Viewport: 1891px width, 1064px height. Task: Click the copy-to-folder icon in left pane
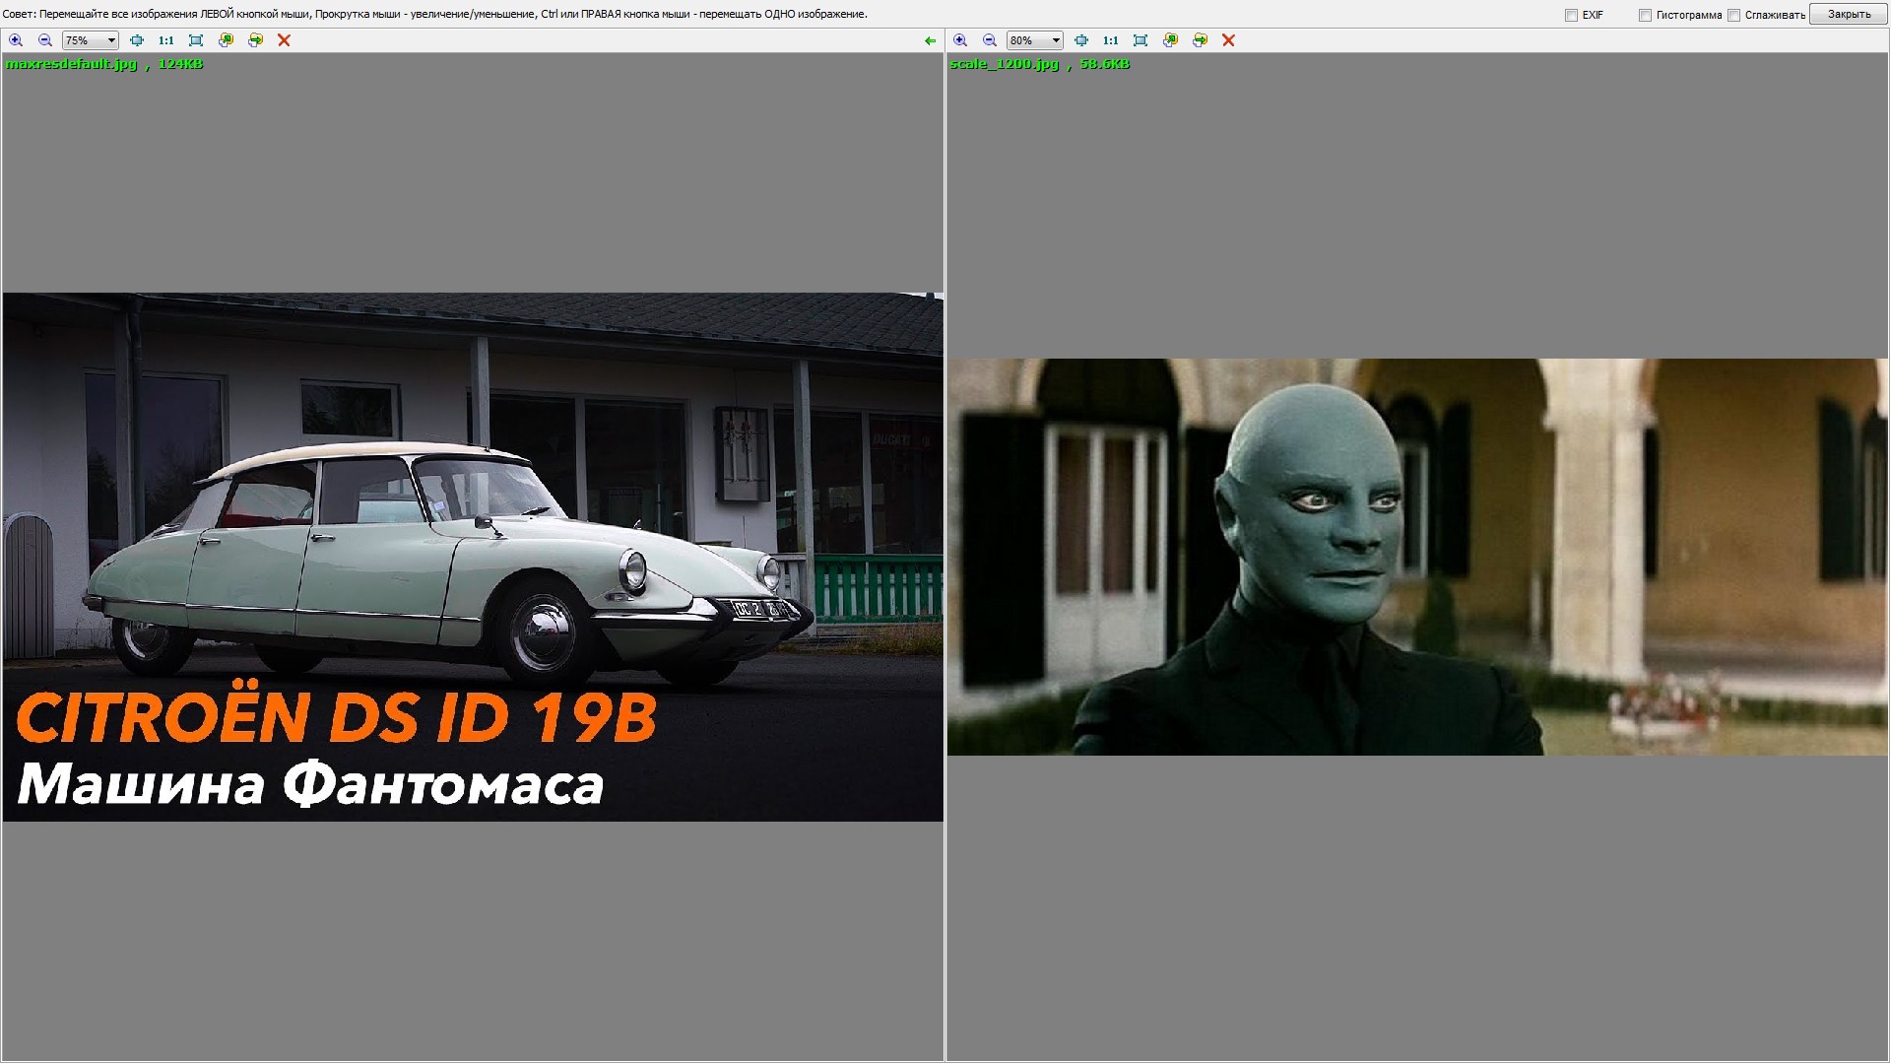coord(226,40)
